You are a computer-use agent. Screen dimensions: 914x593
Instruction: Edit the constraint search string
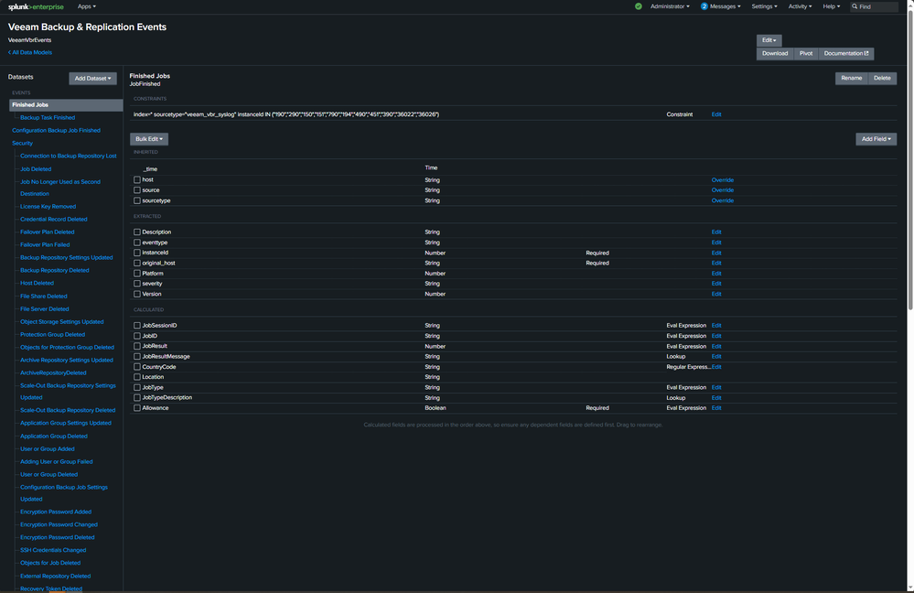[x=716, y=114]
